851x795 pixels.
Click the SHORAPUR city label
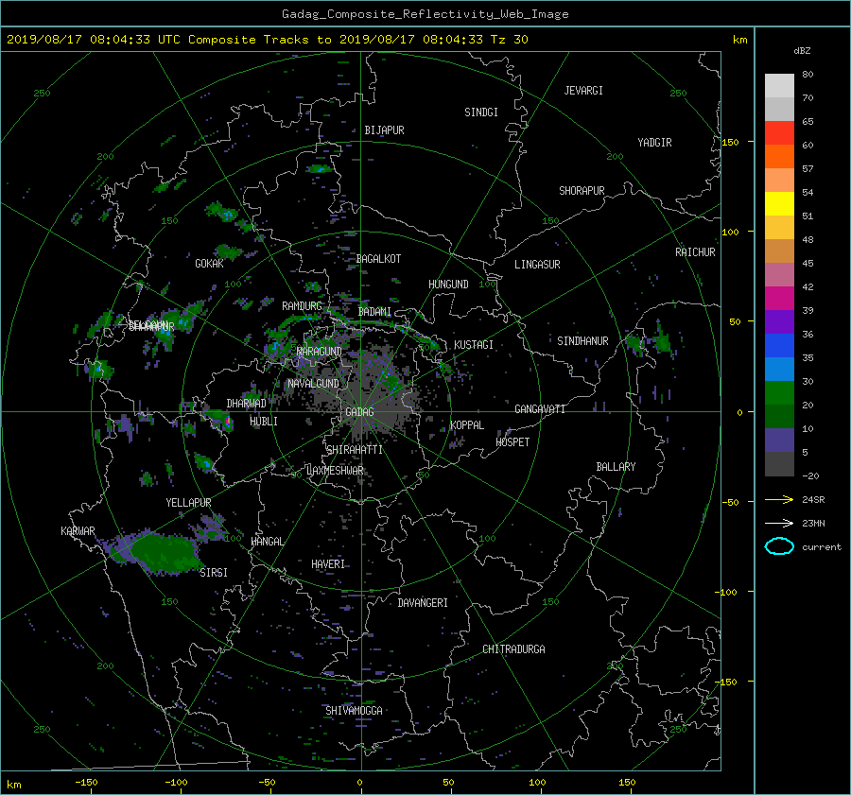click(582, 191)
